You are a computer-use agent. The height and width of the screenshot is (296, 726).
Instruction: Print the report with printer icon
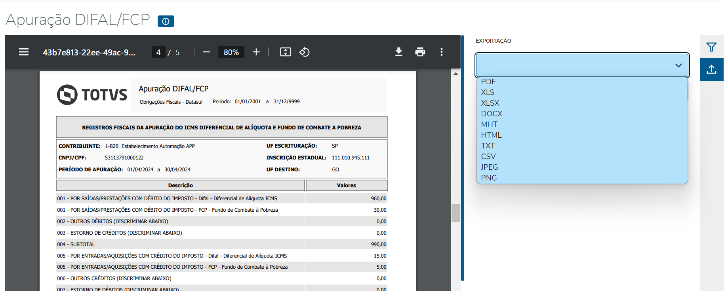(x=420, y=52)
